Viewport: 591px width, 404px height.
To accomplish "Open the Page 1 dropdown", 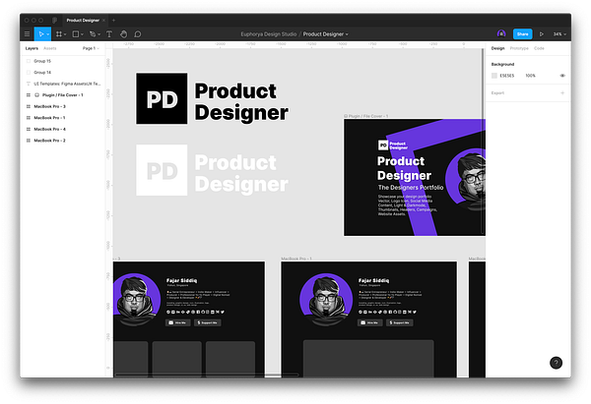I will 91,48.
